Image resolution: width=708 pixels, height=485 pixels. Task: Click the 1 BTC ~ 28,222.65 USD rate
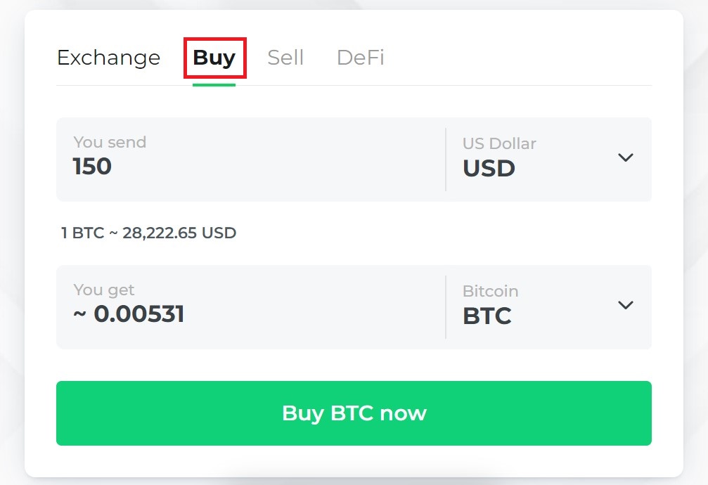(148, 233)
